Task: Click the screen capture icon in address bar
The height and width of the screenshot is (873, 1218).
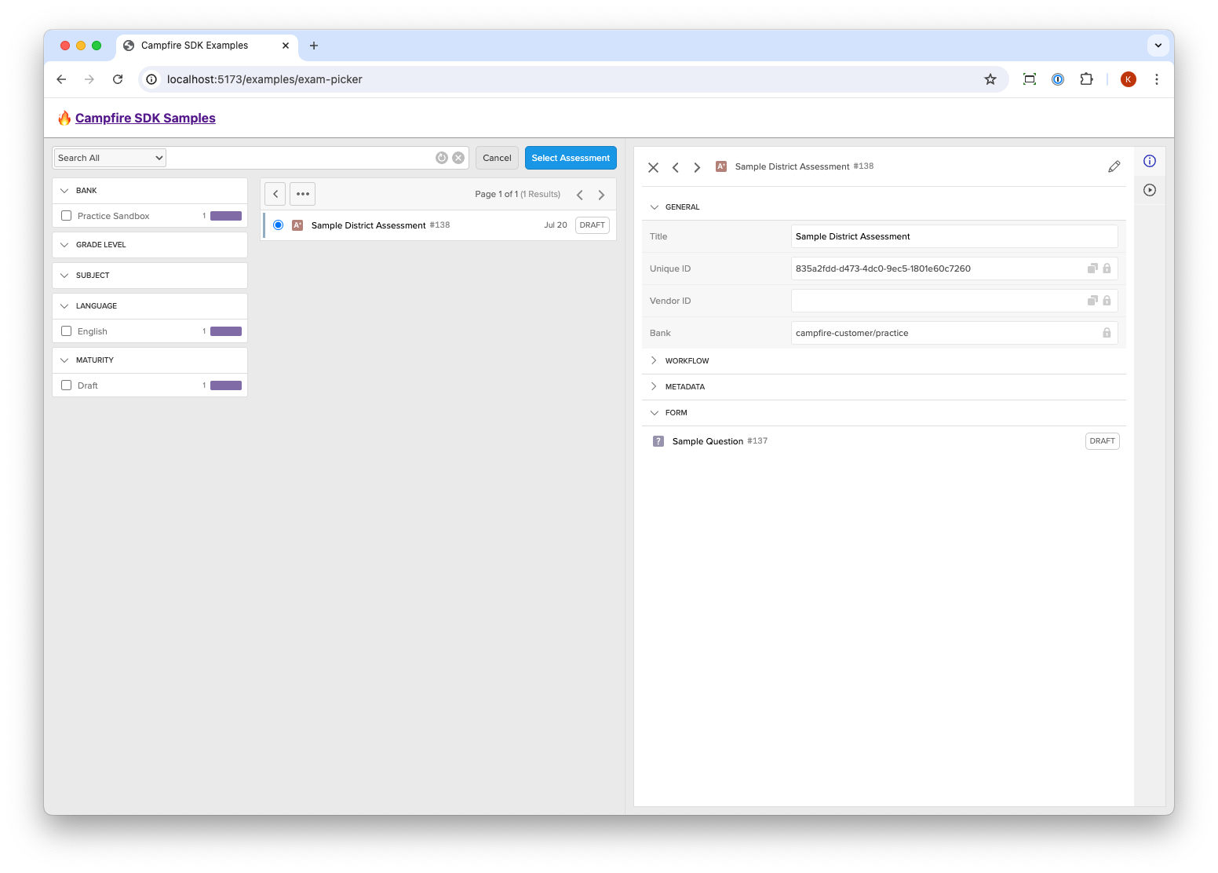Action: [x=1030, y=79]
